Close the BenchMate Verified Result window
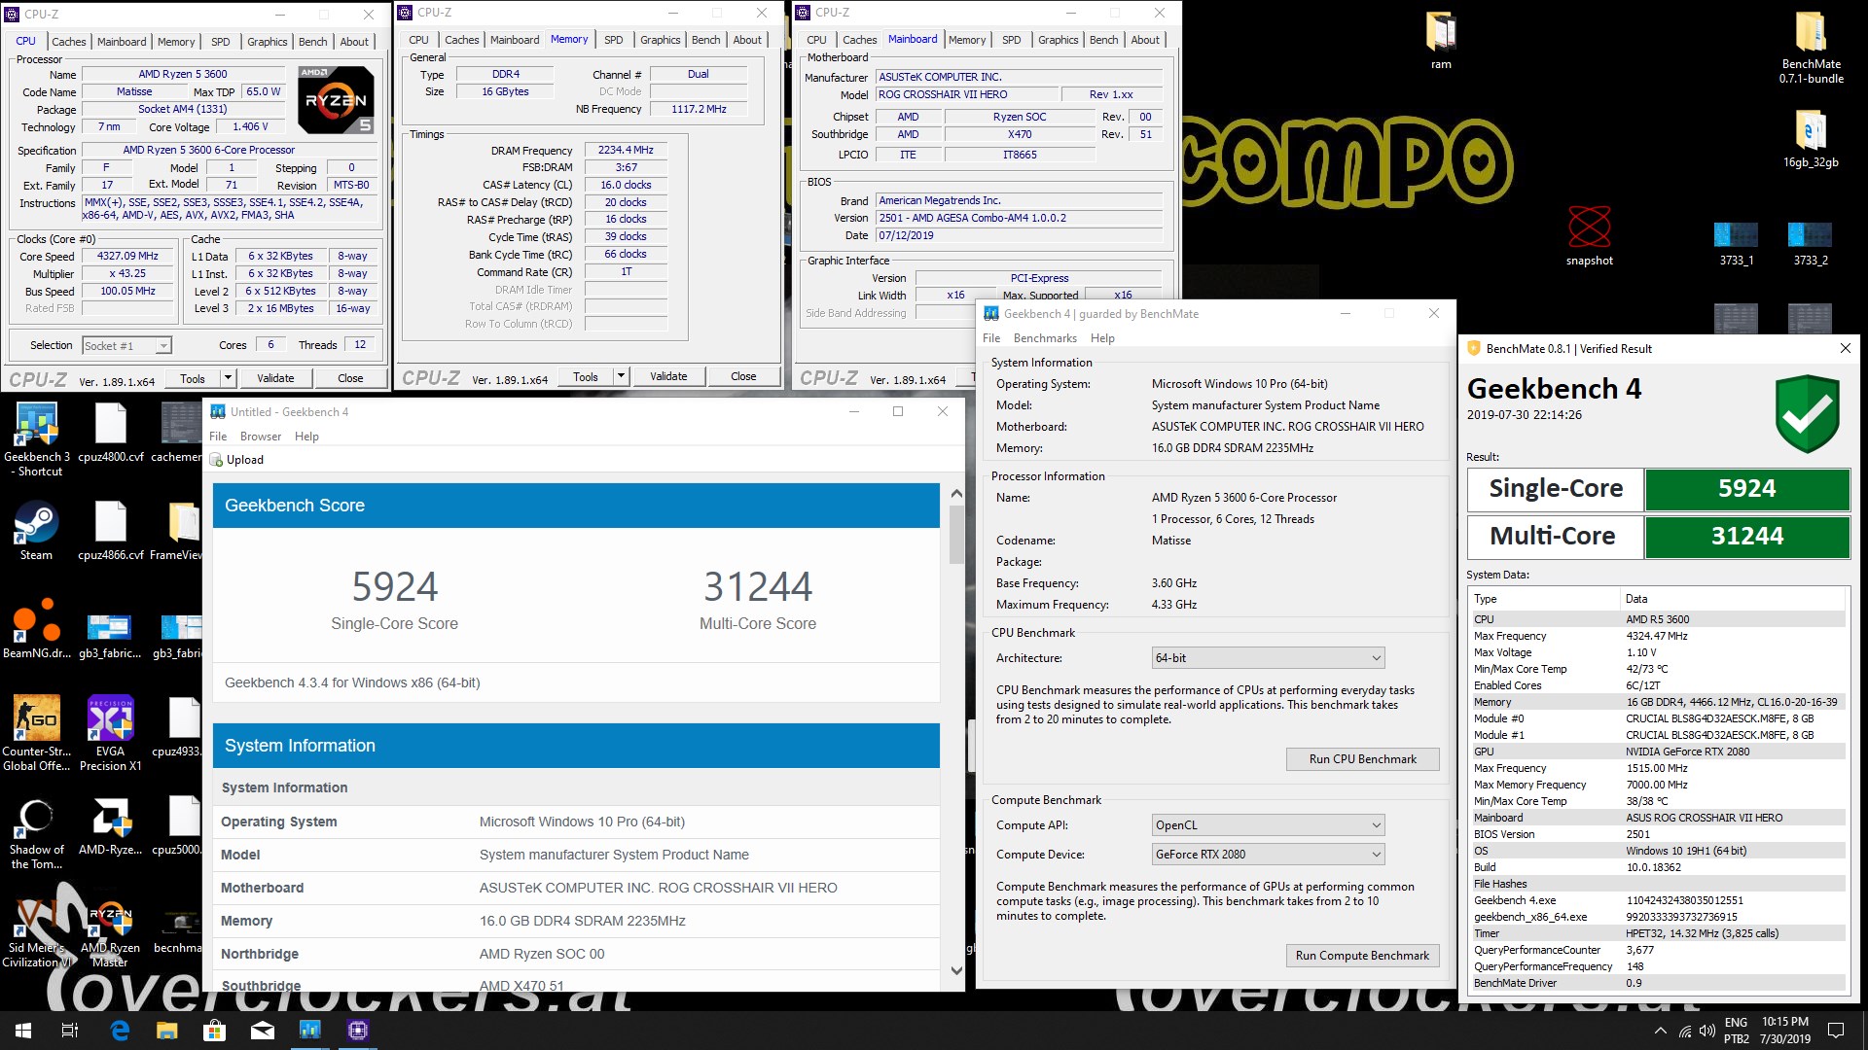 coord(1845,348)
